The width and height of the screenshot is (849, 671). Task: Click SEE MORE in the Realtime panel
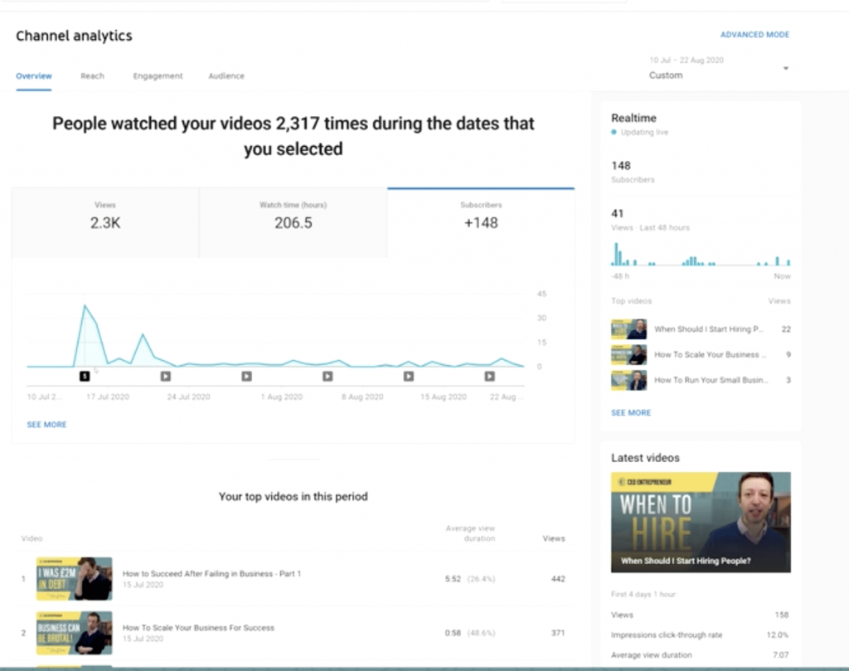(631, 413)
